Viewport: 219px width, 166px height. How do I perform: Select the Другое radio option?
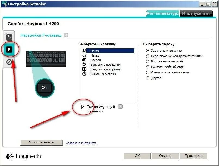coord(148,78)
